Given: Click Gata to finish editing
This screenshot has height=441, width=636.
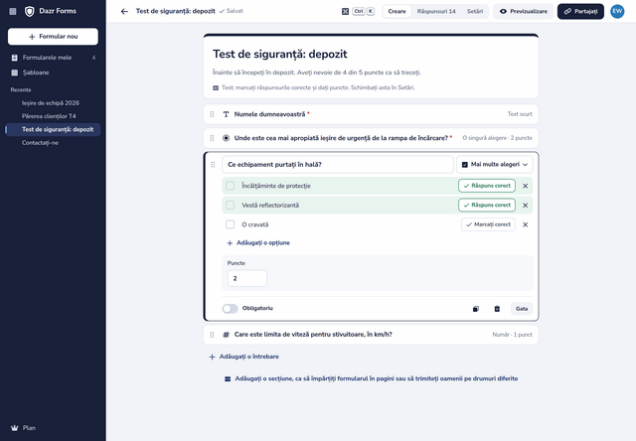Looking at the screenshot, I should click(x=522, y=309).
